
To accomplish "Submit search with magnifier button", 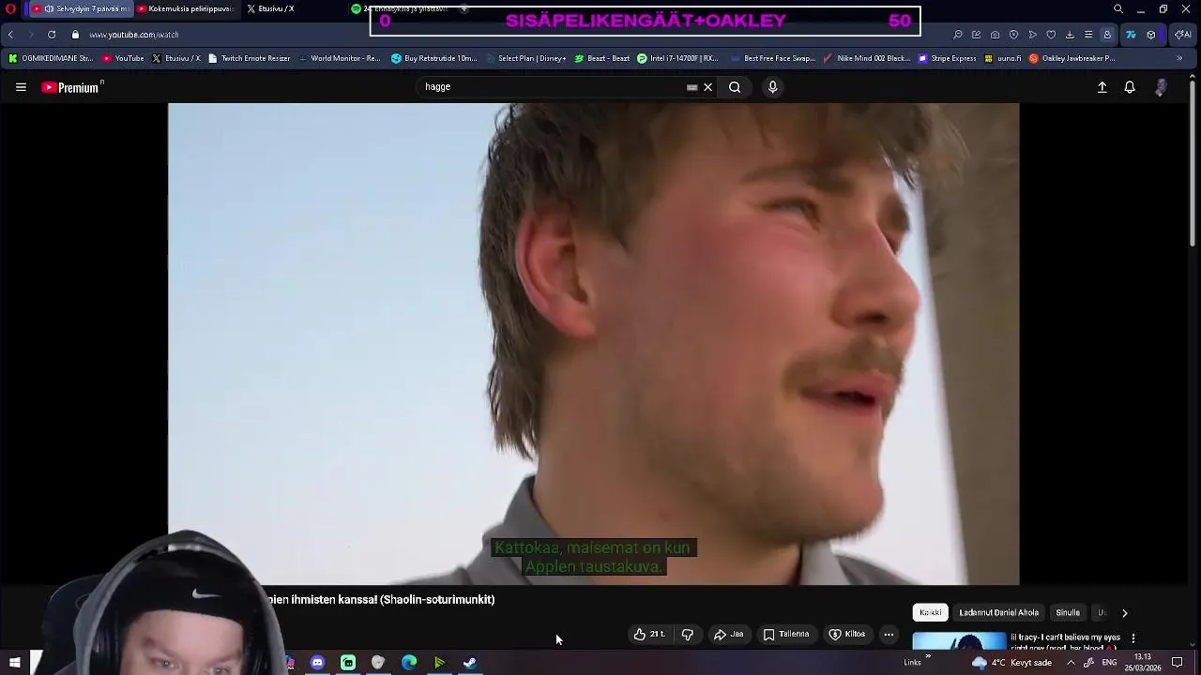I will tap(735, 87).
